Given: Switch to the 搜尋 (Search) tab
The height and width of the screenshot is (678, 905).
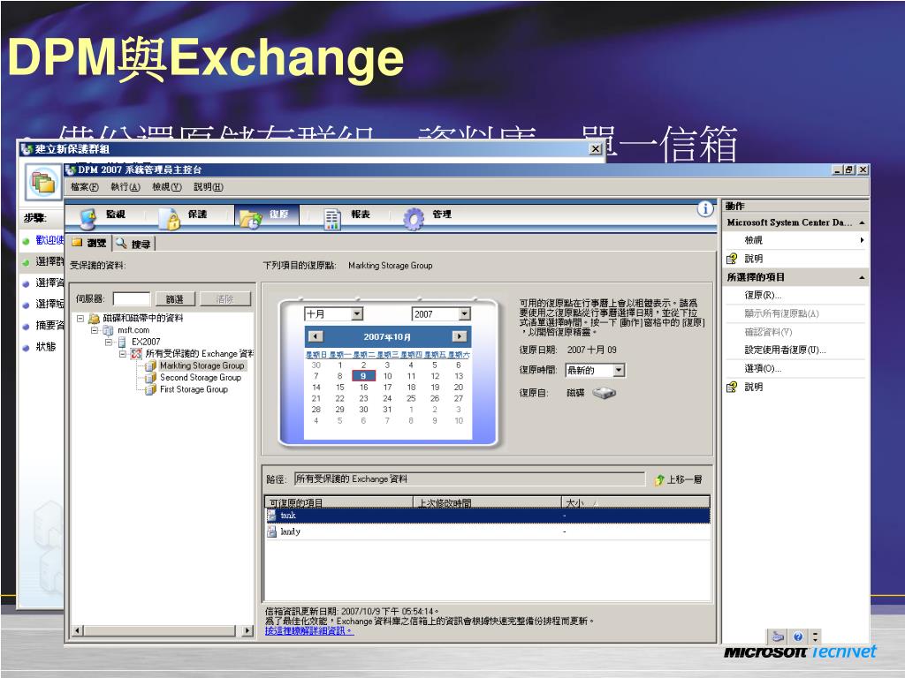Looking at the screenshot, I should 133,244.
